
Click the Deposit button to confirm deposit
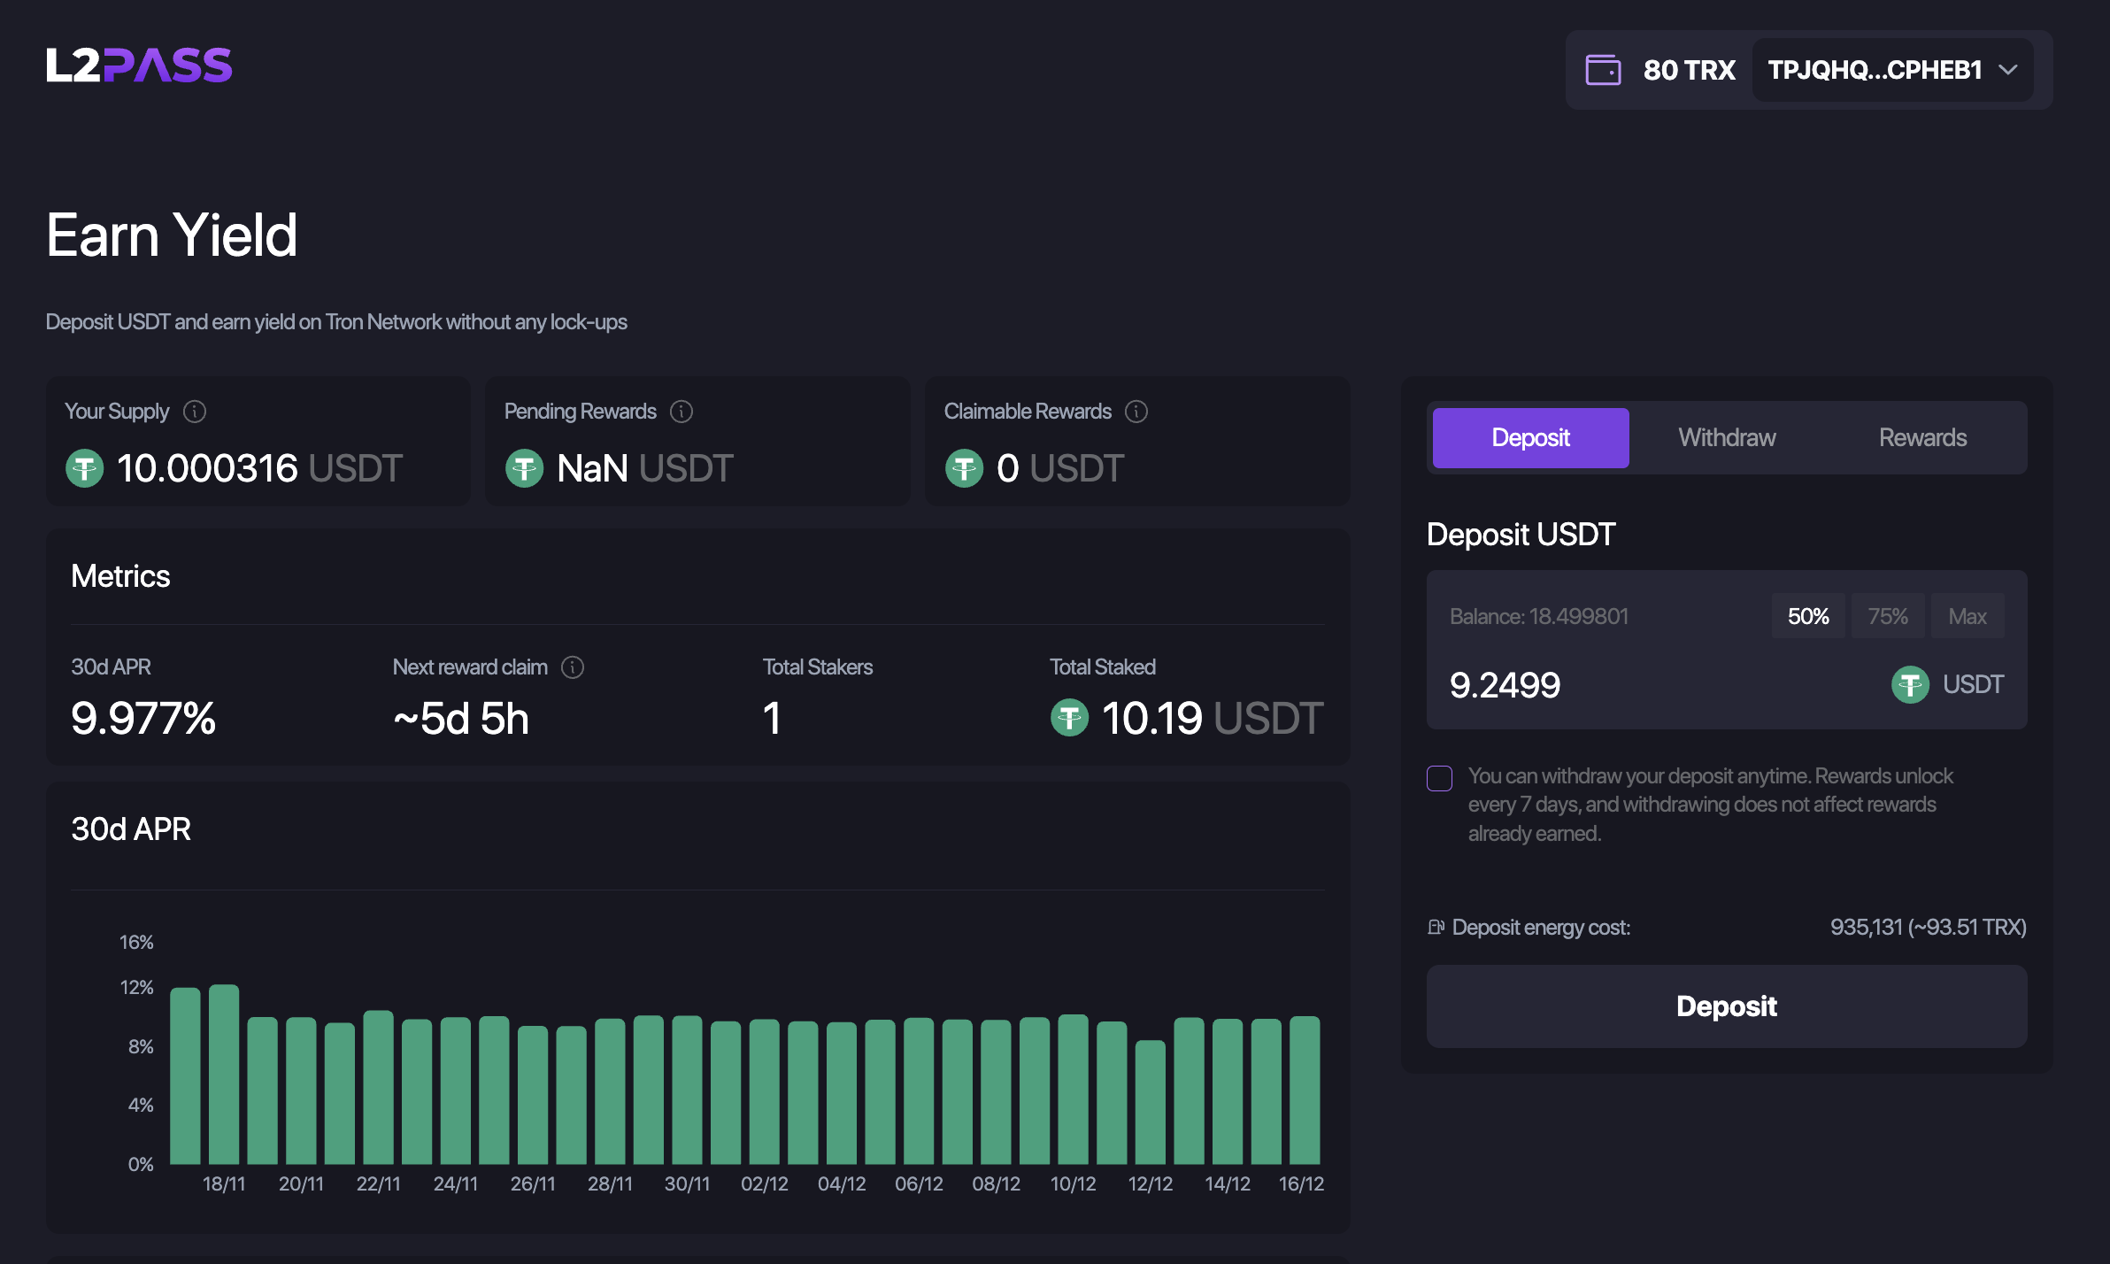click(x=1726, y=1006)
